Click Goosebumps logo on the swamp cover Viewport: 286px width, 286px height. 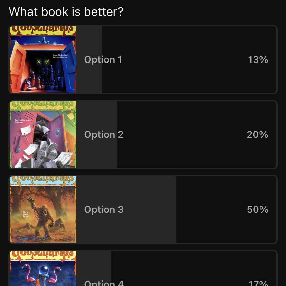click(43, 180)
